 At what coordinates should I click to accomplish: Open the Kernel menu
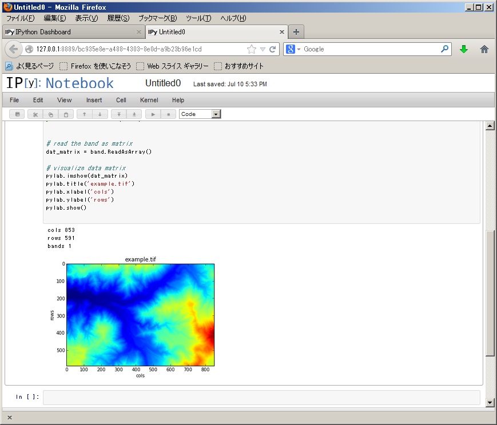[x=149, y=100]
